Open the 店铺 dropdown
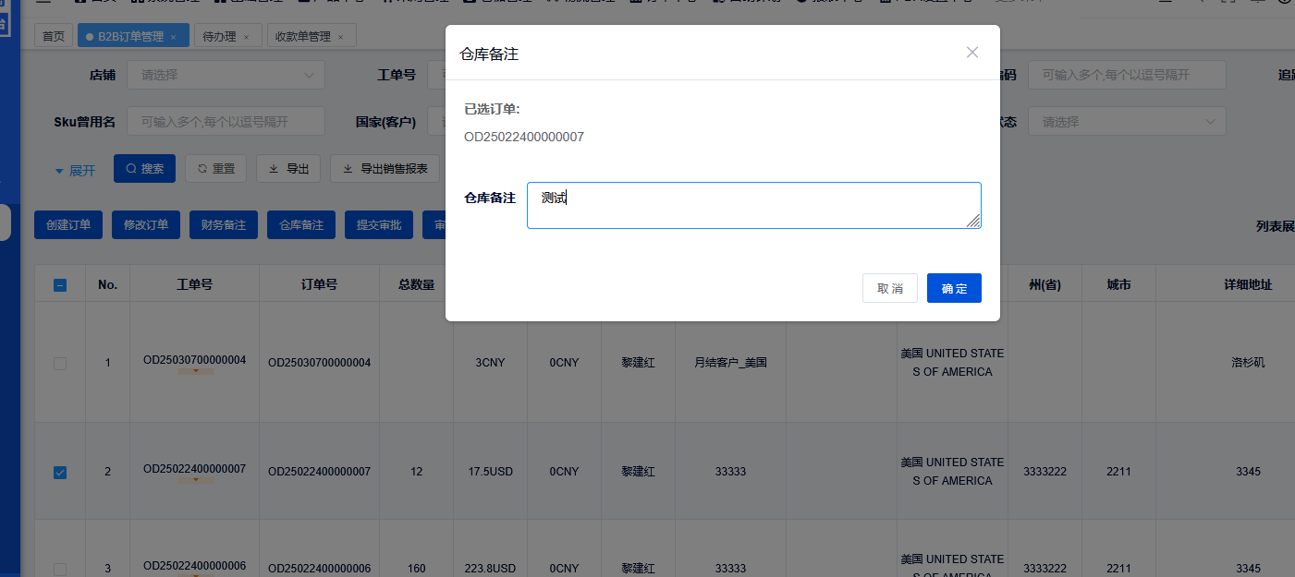Image resolution: width=1295 pixels, height=577 pixels. [x=226, y=75]
